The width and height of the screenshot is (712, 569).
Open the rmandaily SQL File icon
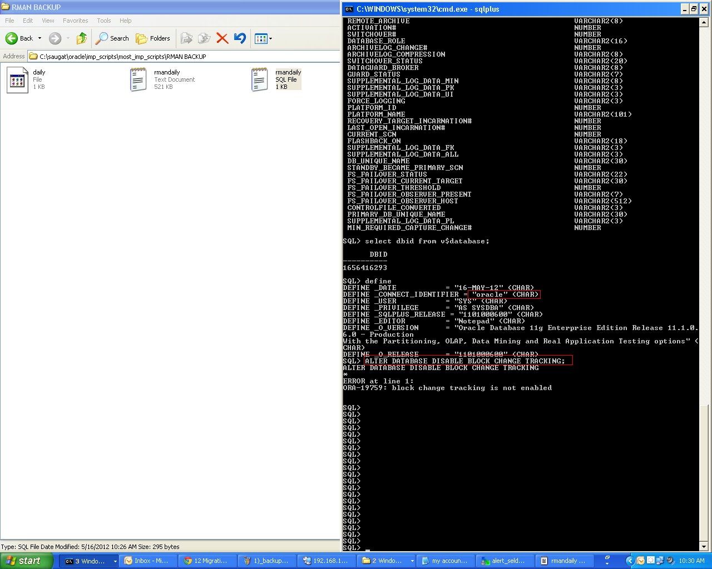tap(259, 79)
